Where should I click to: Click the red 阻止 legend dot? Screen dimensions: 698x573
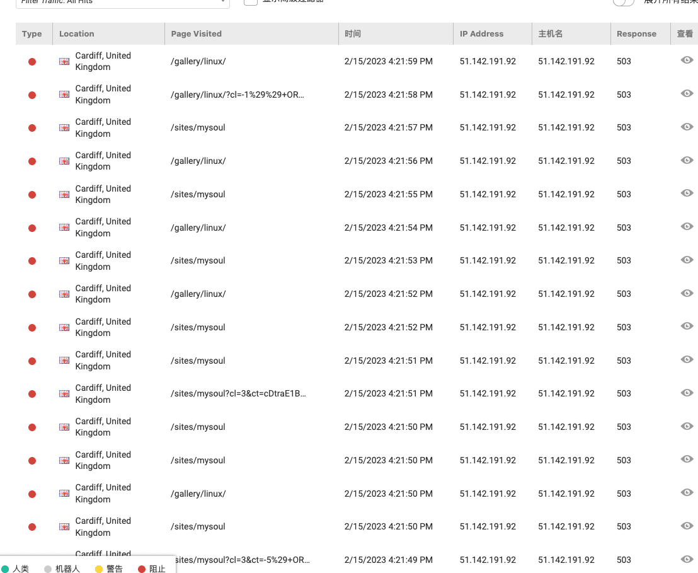pos(142,569)
